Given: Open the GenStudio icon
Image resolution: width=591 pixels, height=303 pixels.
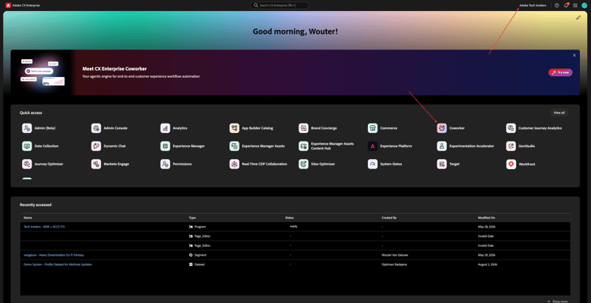Looking at the screenshot, I should (511, 146).
